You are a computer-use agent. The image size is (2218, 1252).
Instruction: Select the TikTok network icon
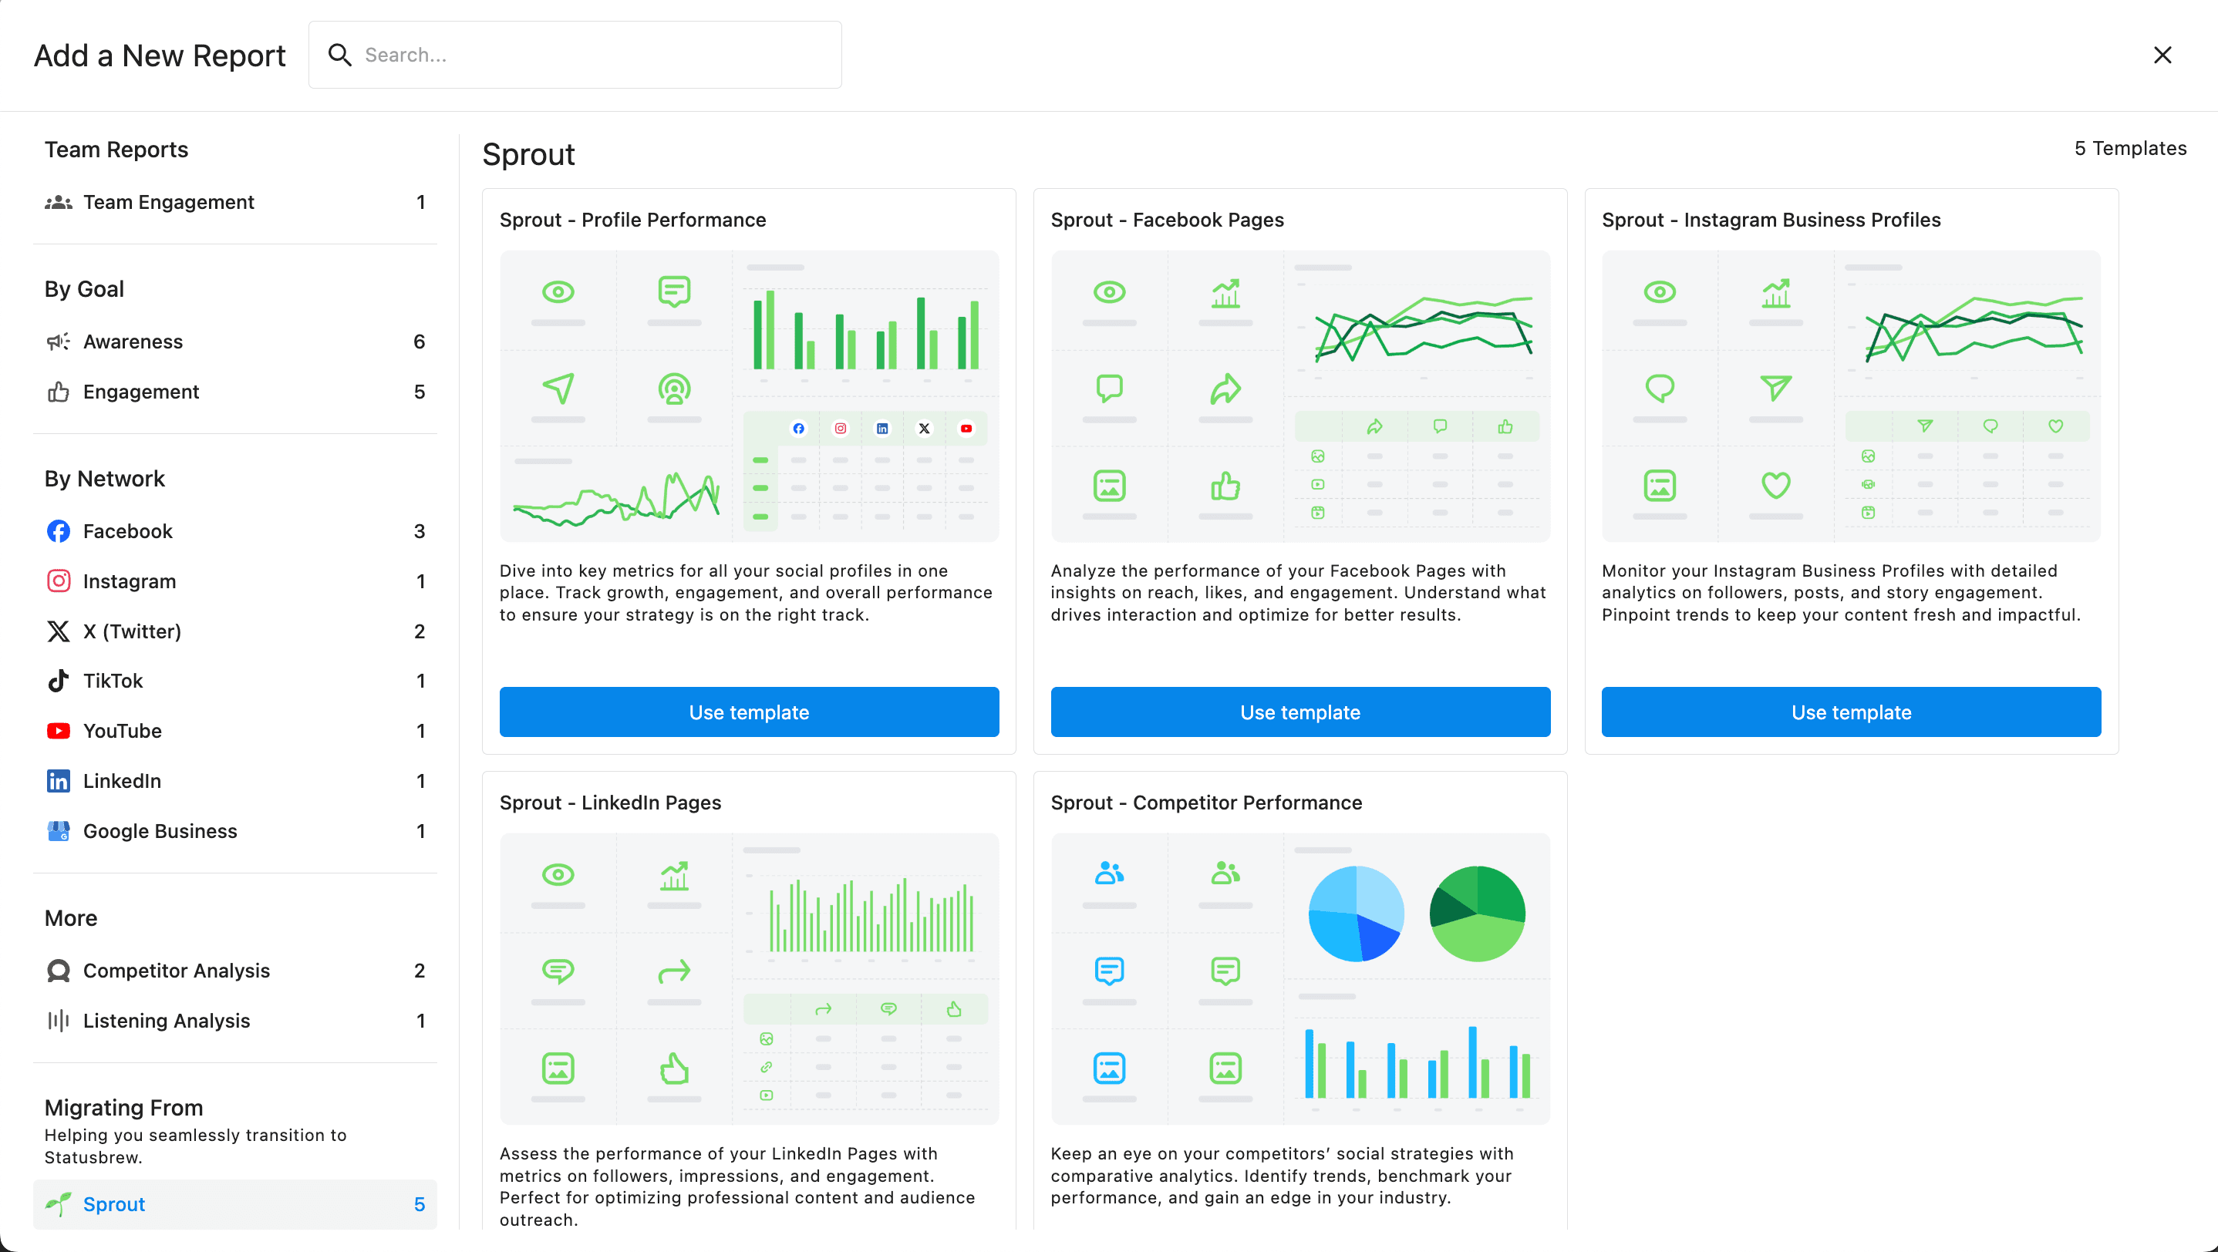(x=58, y=681)
